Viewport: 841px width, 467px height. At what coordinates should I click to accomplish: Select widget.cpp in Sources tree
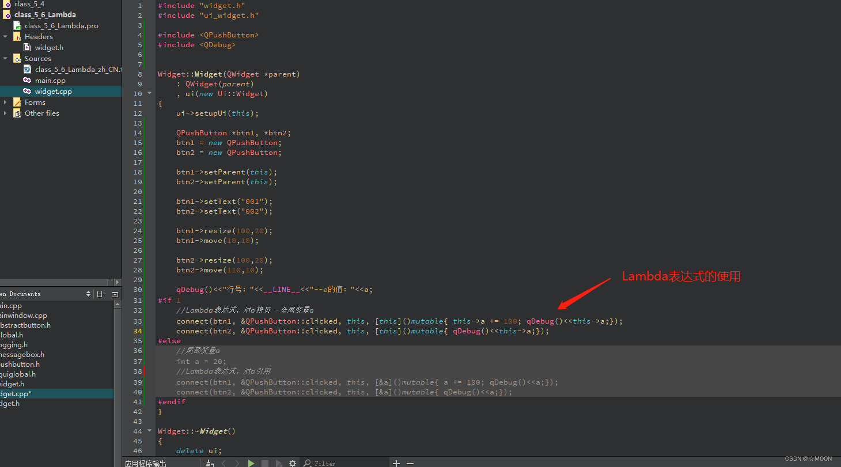(53, 91)
